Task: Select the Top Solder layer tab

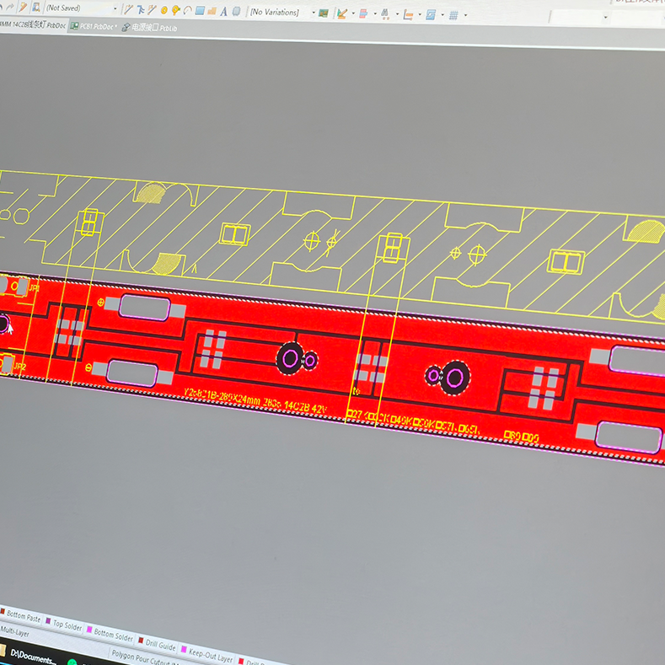Action: coord(67,625)
